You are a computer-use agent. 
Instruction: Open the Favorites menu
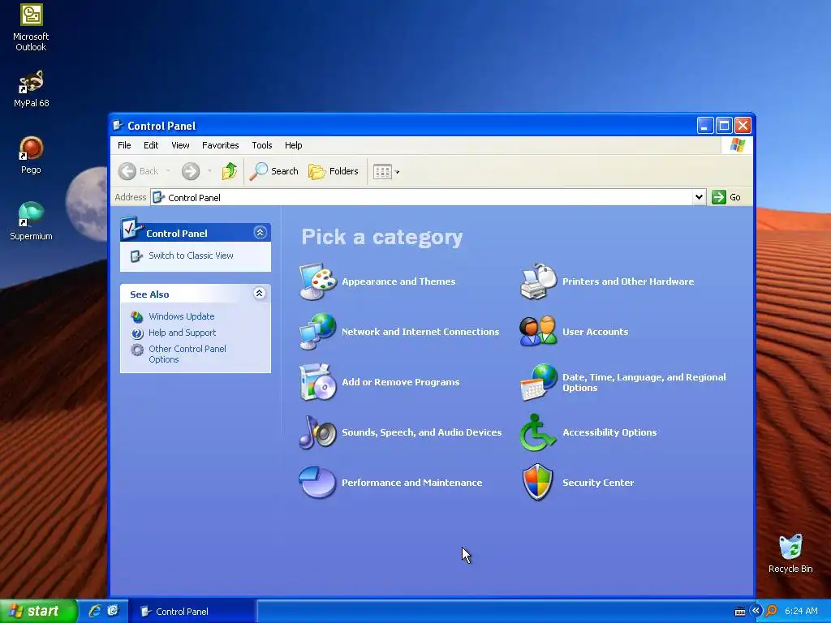coord(221,145)
